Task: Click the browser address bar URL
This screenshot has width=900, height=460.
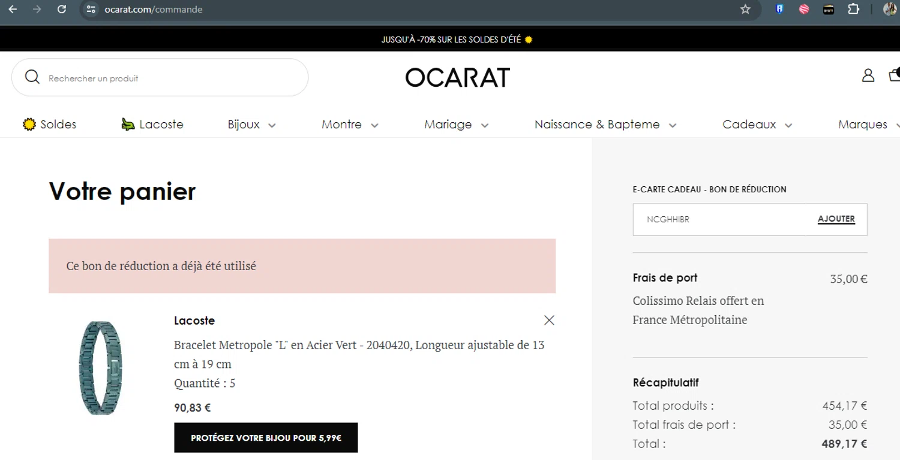Action: point(154,9)
